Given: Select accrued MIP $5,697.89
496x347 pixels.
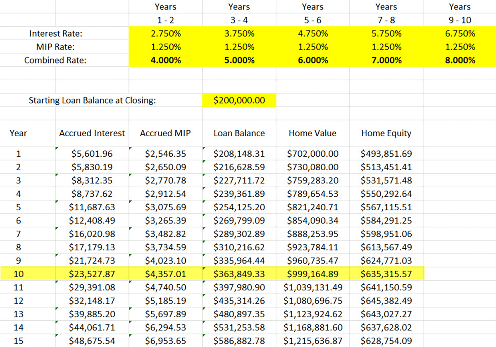Looking at the screenshot, I should [166, 314].
